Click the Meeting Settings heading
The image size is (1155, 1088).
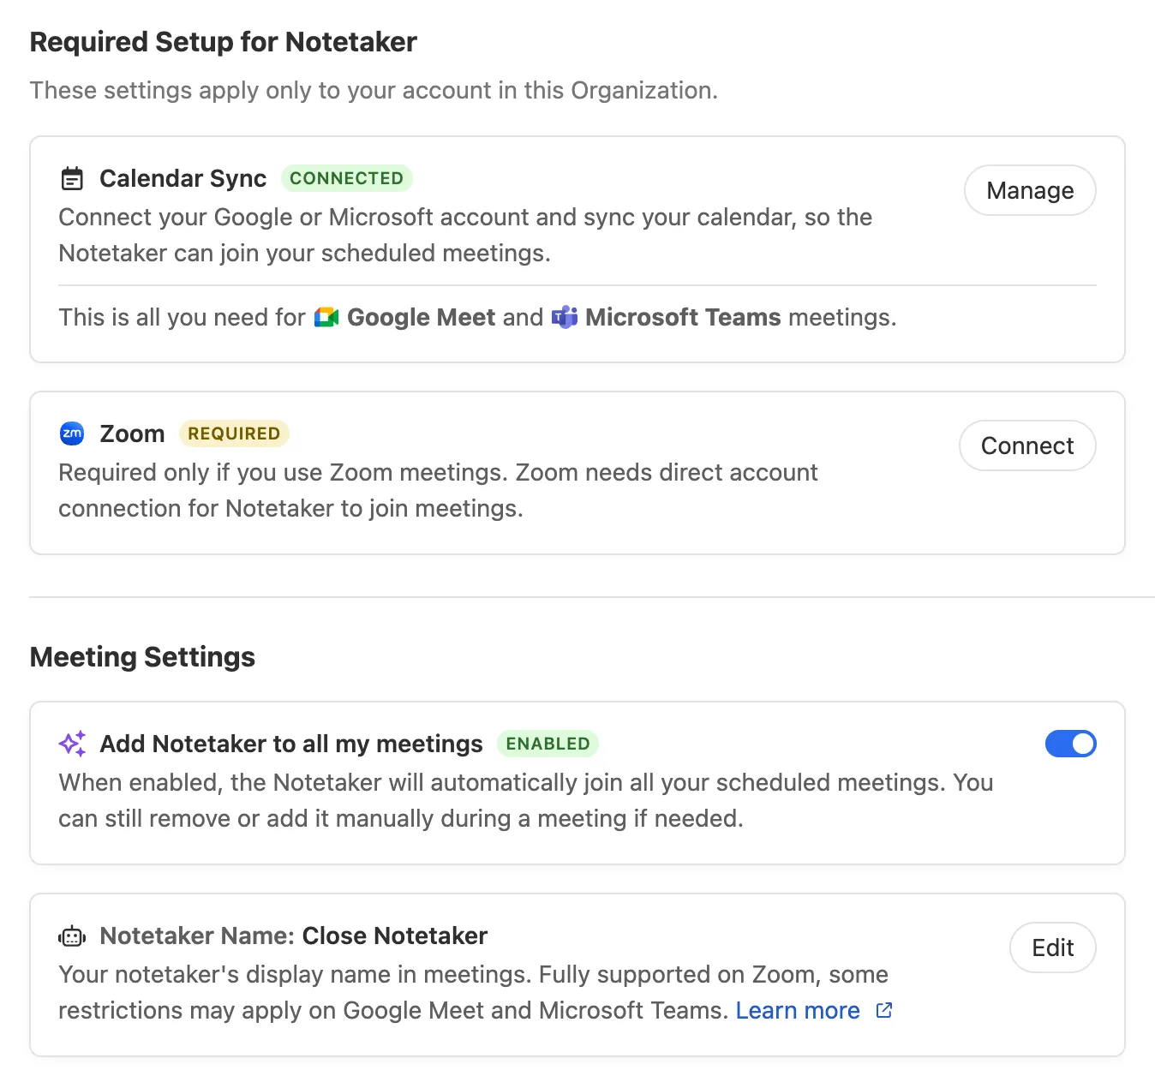point(142,657)
